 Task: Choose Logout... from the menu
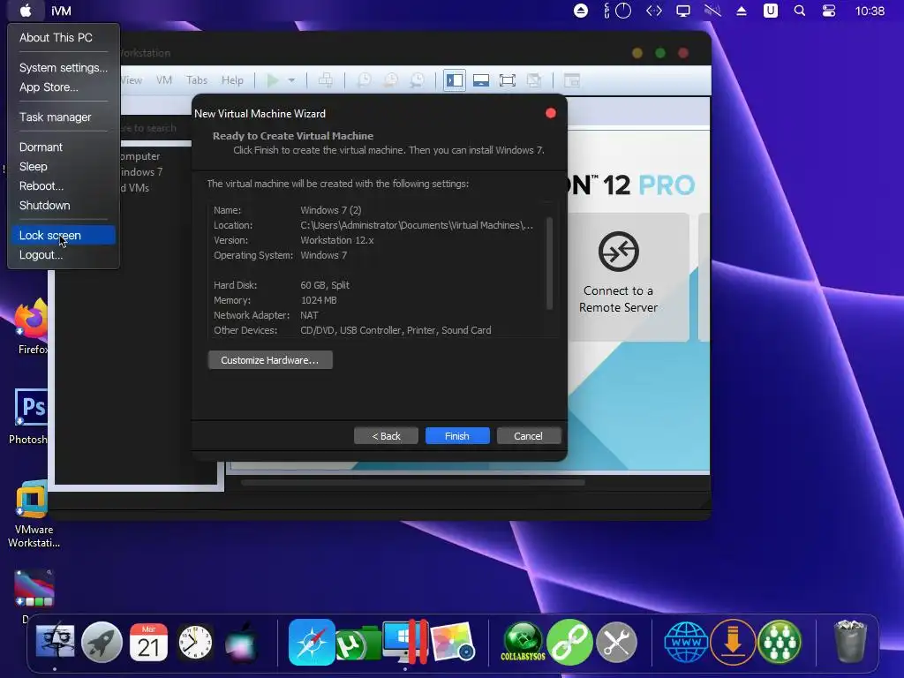tap(41, 255)
